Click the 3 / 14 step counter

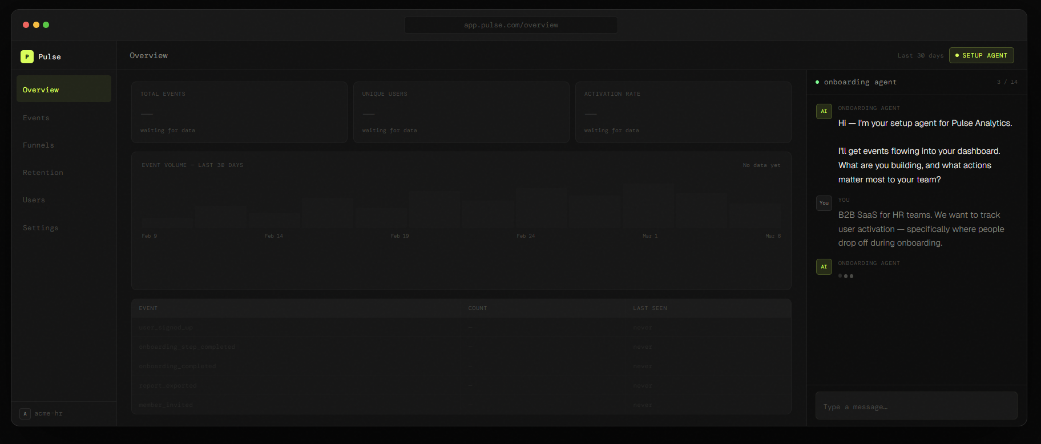click(1007, 82)
